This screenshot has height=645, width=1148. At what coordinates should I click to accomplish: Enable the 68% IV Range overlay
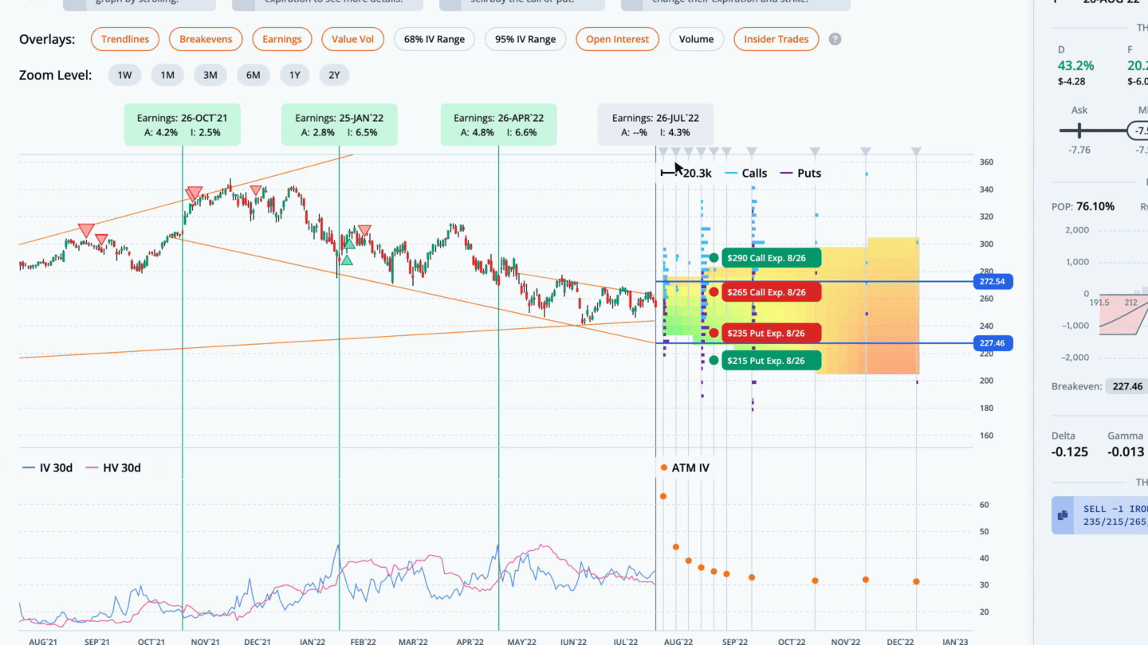[434, 39]
